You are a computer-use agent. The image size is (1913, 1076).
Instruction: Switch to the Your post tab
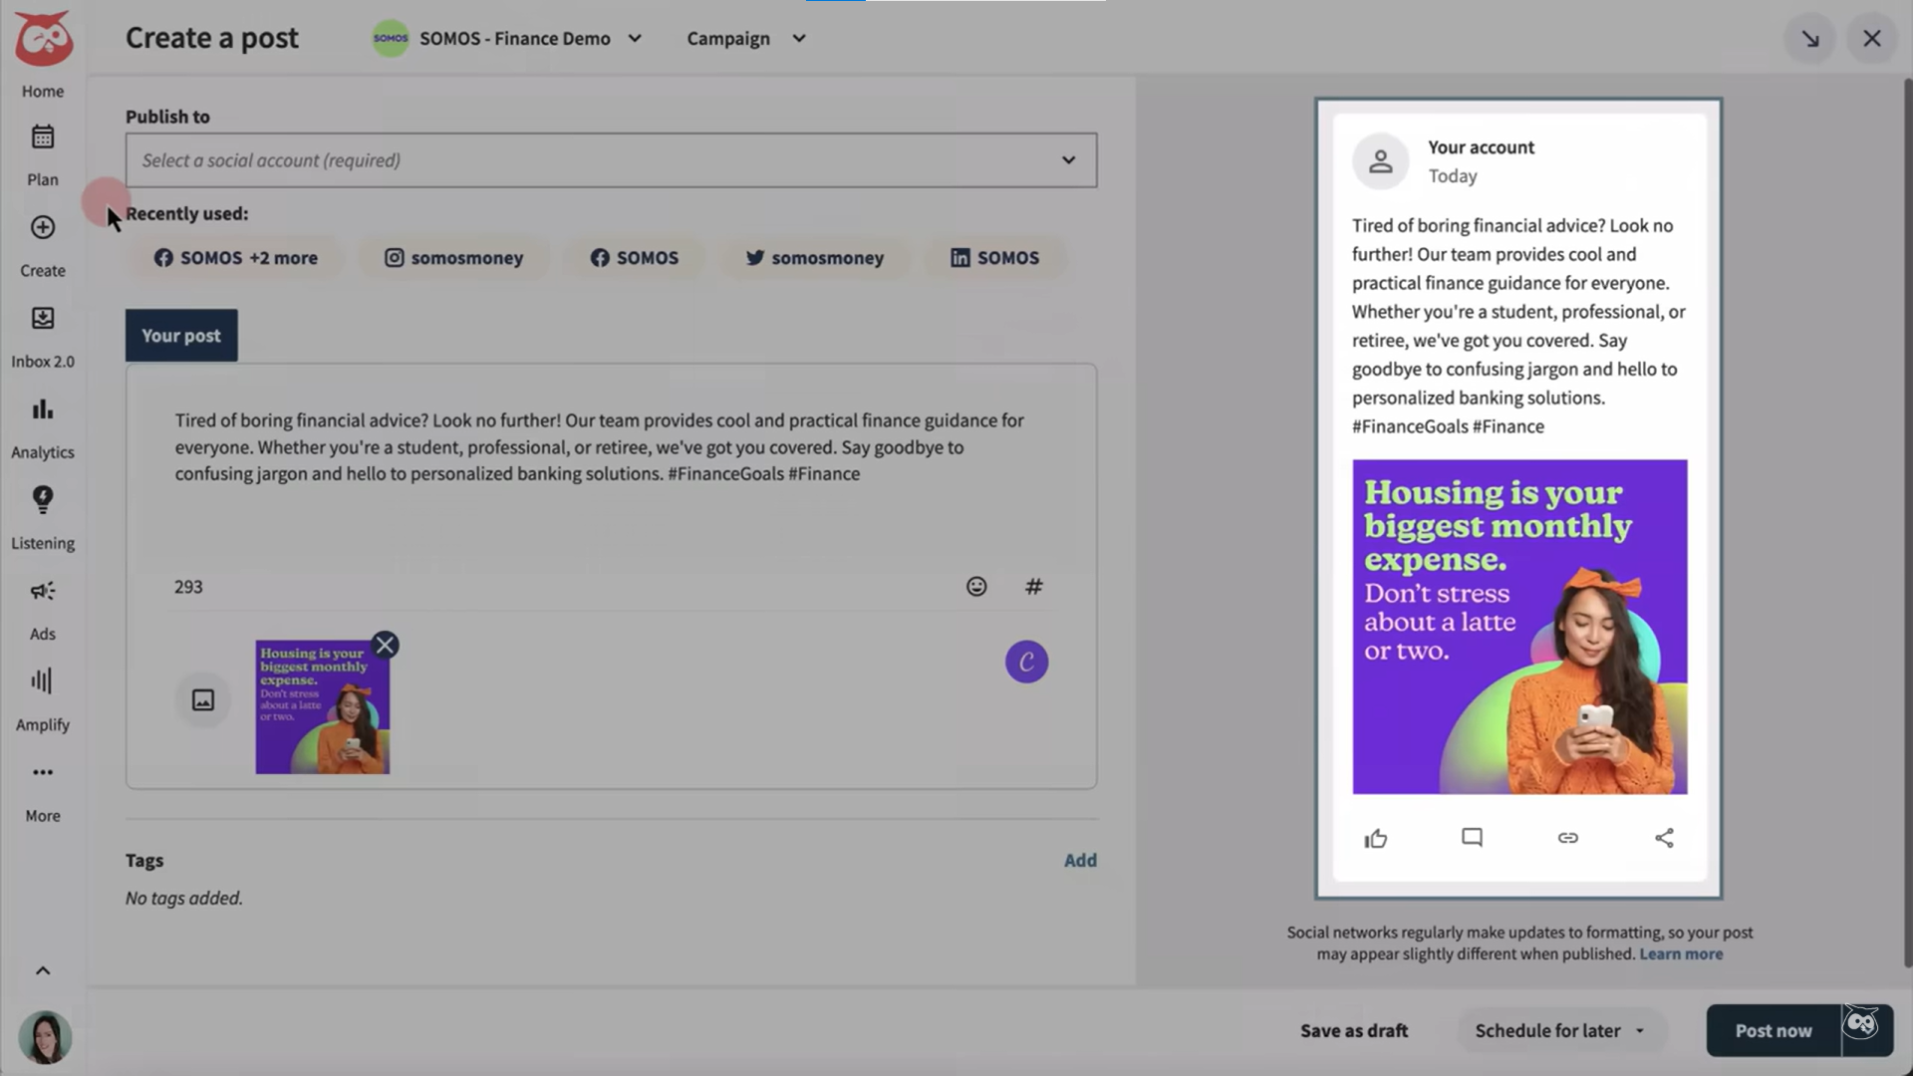pyautogui.click(x=181, y=336)
